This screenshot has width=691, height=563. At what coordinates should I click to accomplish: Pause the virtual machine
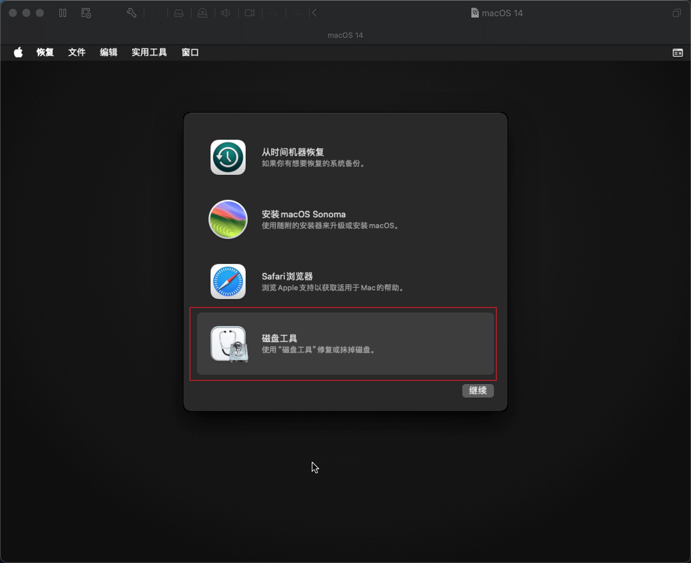pos(63,13)
